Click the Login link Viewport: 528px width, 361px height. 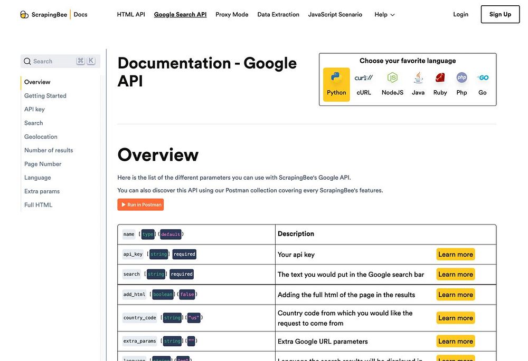[x=460, y=14]
